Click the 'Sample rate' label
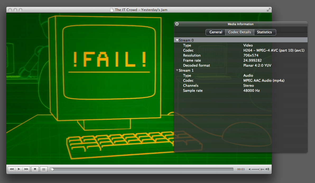This screenshot has height=183, width=315. tap(193, 90)
